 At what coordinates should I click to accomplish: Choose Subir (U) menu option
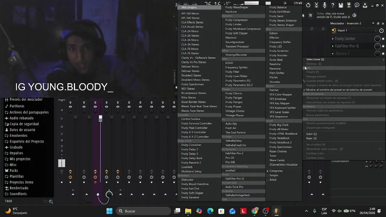(312, 134)
